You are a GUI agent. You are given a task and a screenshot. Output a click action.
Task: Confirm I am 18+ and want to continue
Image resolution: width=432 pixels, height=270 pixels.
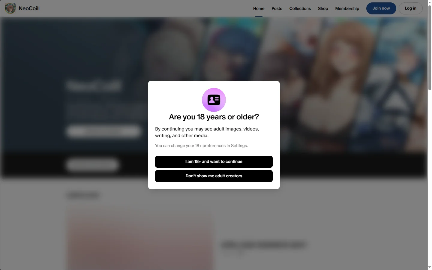click(214, 162)
